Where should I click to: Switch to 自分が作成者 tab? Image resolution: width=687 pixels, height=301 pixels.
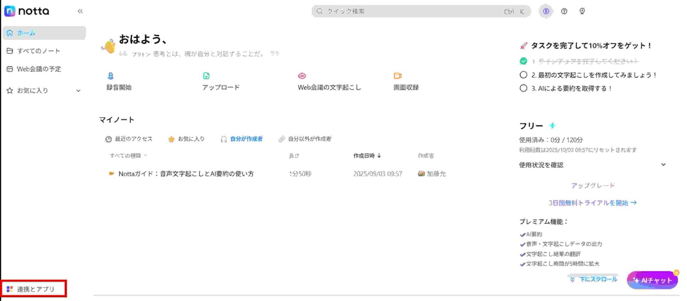point(241,139)
